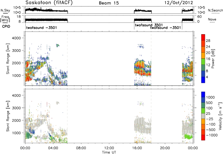223x154 pixels.
Task: Click 'Slant Range [km]' label of velocity panel
Action: (8, 116)
